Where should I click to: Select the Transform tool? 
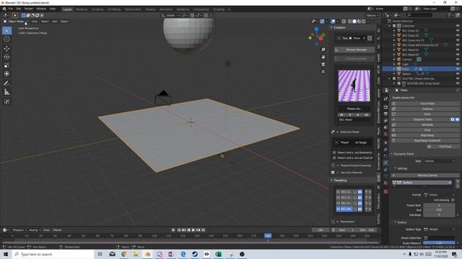[6, 73]
